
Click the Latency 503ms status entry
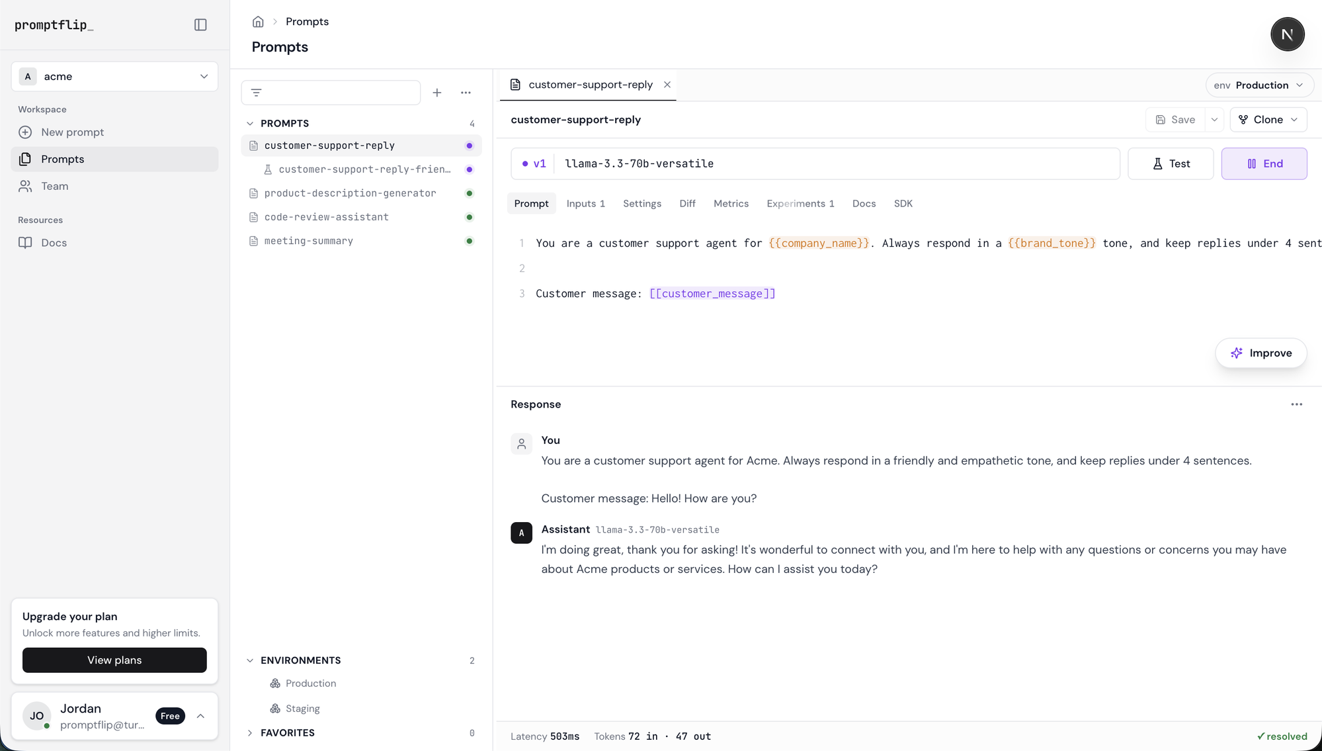point(545,736)
